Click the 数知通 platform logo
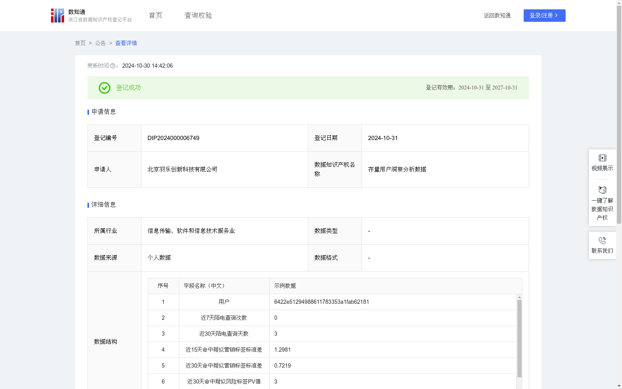This screenshot has width=622, height=389. [91, 16]
